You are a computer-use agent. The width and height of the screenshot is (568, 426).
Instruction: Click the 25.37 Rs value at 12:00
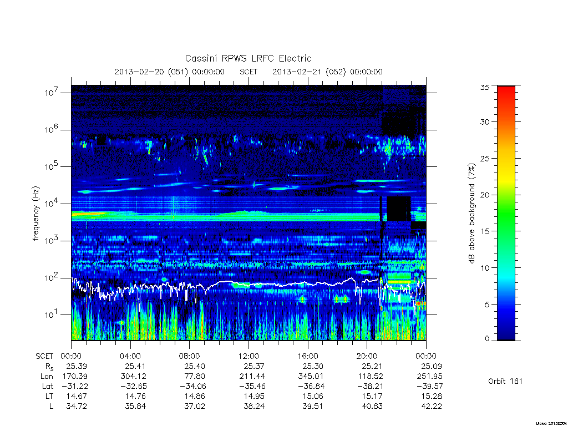[254, 366]
